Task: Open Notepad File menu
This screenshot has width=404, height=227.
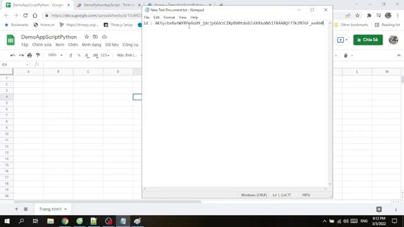Action: point(146,17)
